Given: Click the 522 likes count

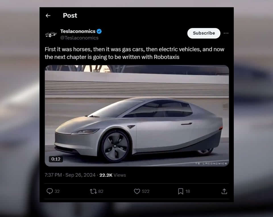Looking at the screenshot, I should click(146, 191).
